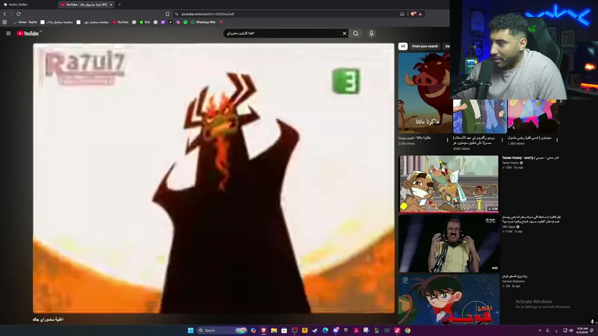
Task: Select the From your search chip
Action: coord(425,46)
